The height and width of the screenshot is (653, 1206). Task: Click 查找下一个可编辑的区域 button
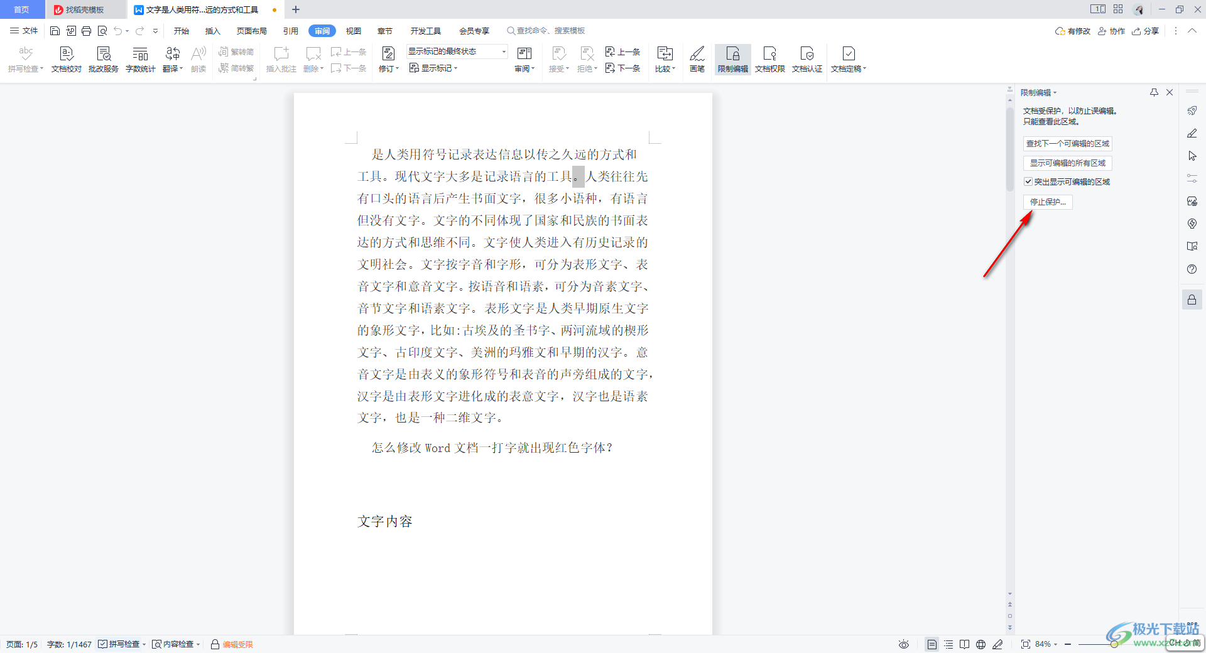point(1068,144)
